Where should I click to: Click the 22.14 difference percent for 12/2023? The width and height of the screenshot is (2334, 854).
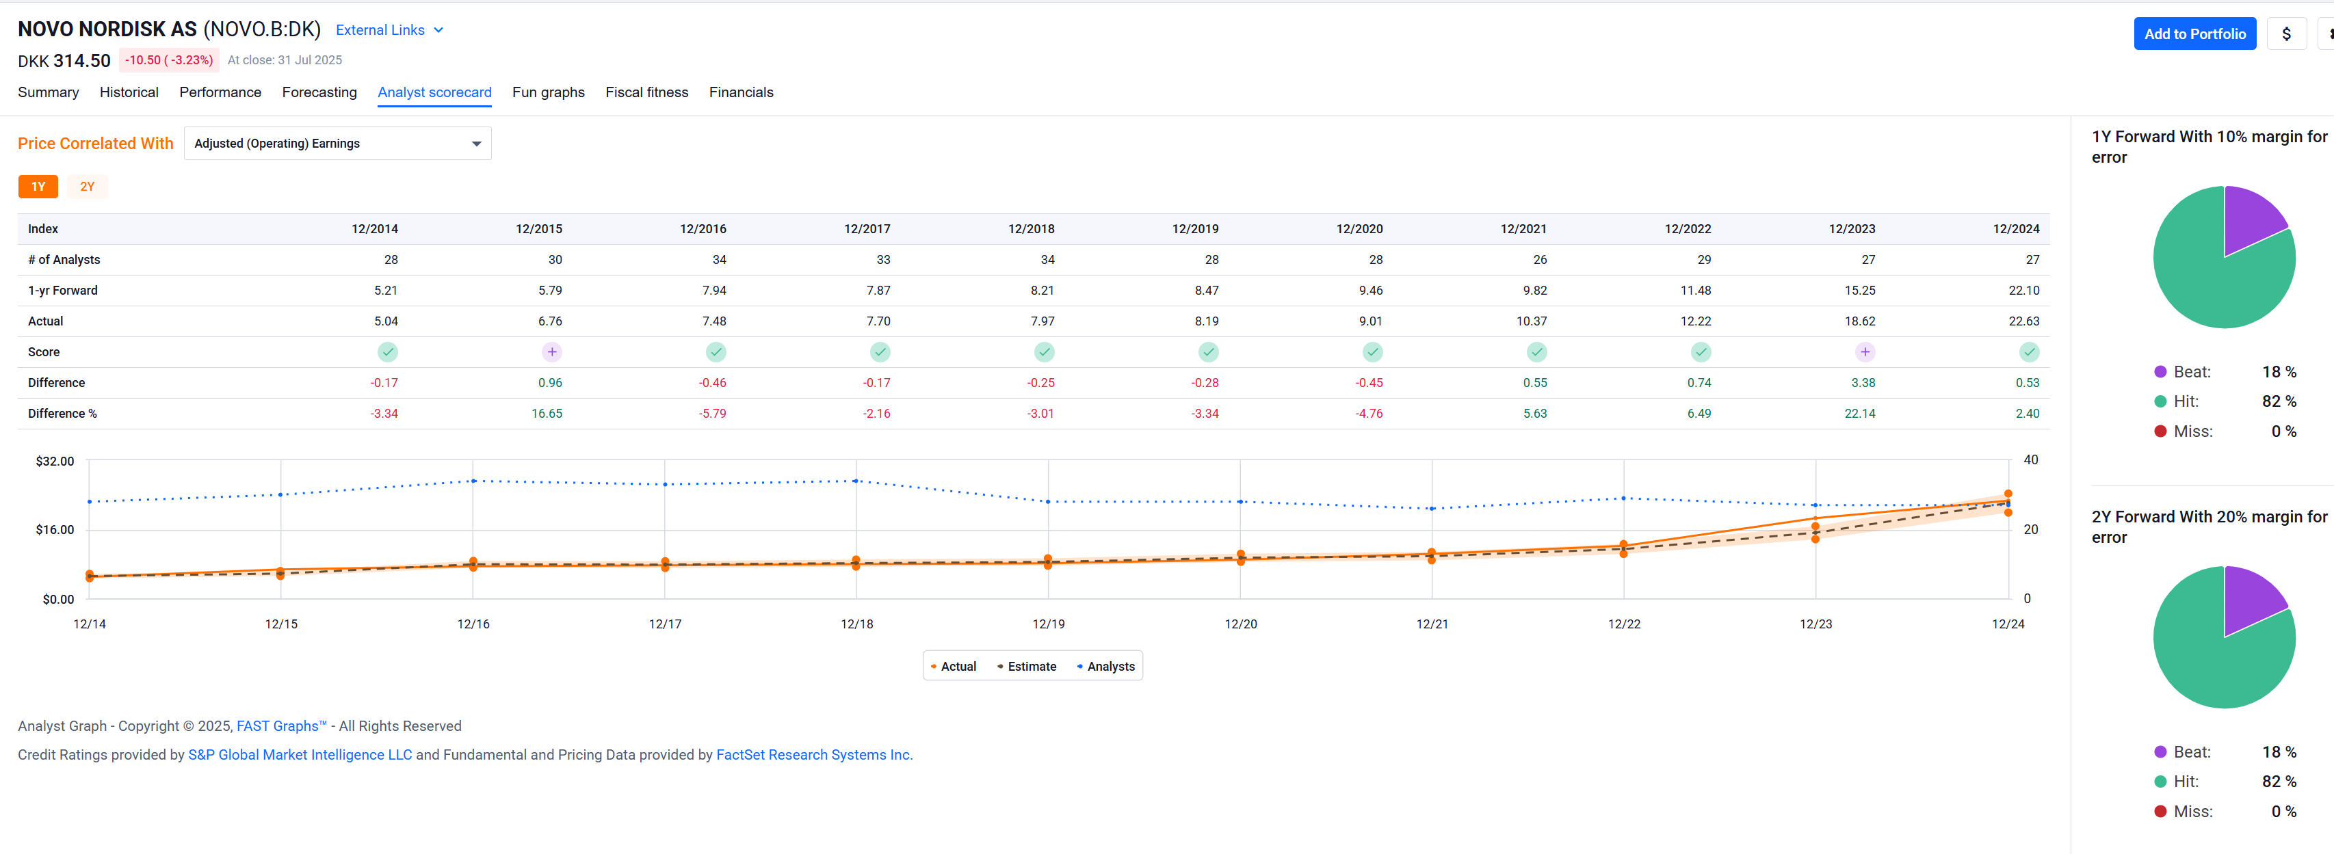1859,414
